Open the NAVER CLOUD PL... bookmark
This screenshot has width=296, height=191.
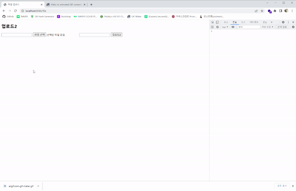pos(85,17)
